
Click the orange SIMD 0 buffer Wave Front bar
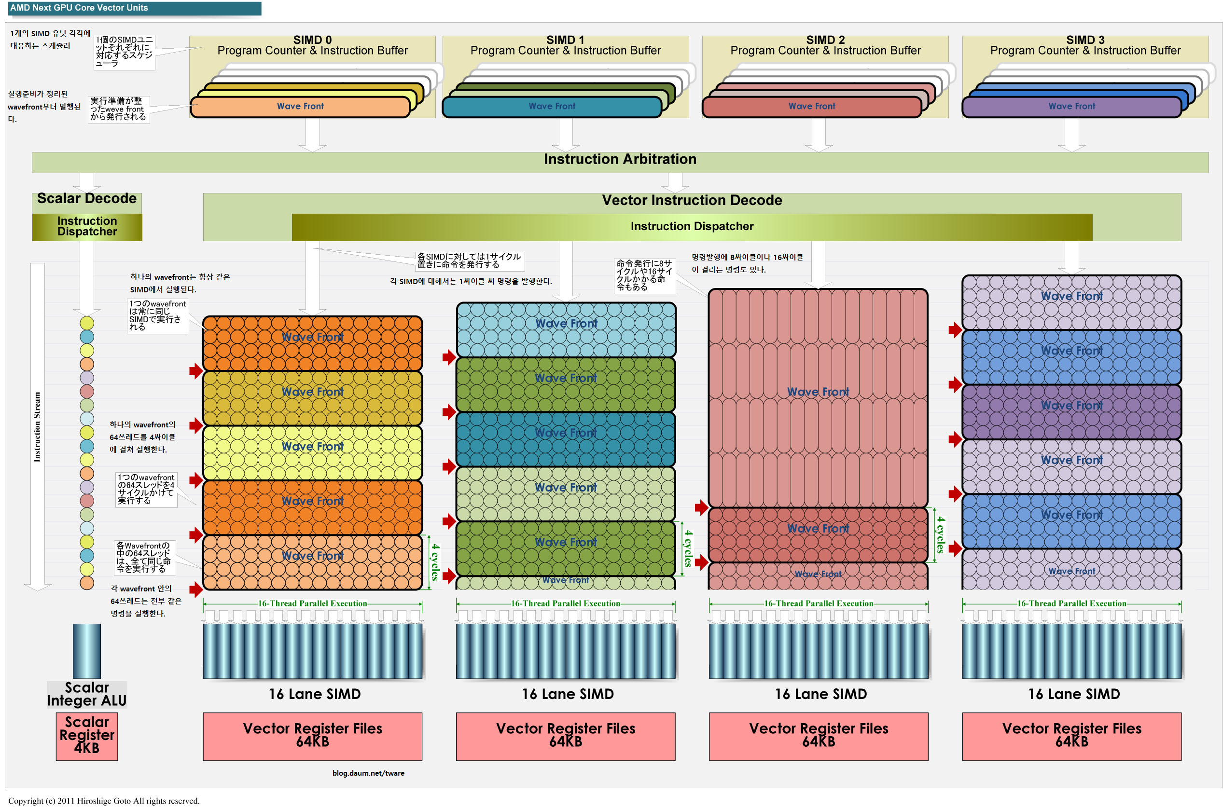click(300, 106)
